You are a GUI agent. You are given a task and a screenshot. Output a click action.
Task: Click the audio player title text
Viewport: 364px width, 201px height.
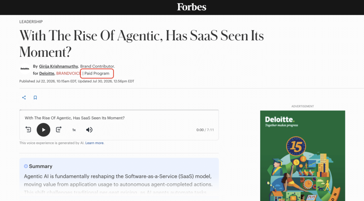tap(75, 118)
